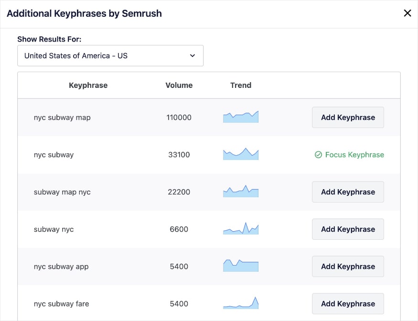This screenshot has height=321, width=418.
Task: Select the 'subway map nyc' keyphrase text
Action: [62, 192]
